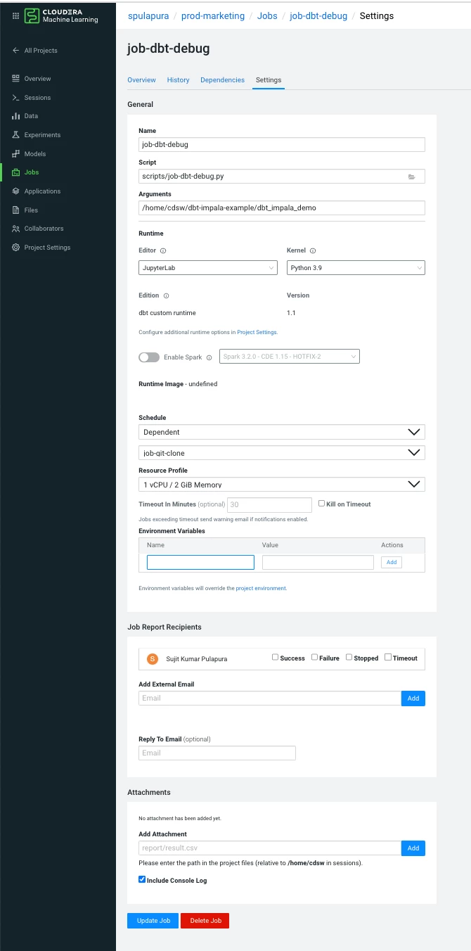Click Add next to attachment path field
This screenshot has height=951, width=471.
(x=413, y=848)
